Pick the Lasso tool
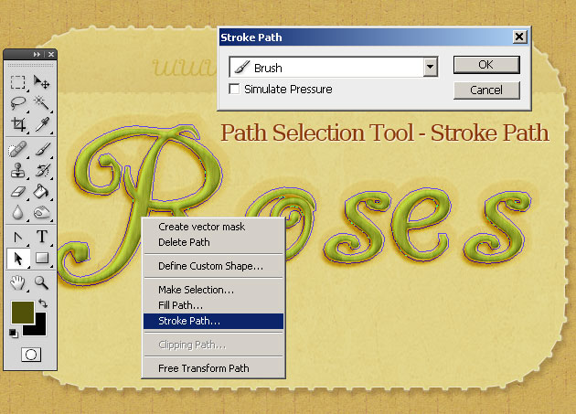576x414 pixels. point(18,103)
